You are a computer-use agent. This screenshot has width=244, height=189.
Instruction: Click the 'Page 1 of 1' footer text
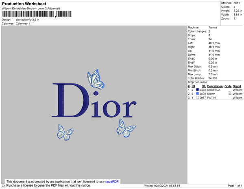[x=235, y=186]
